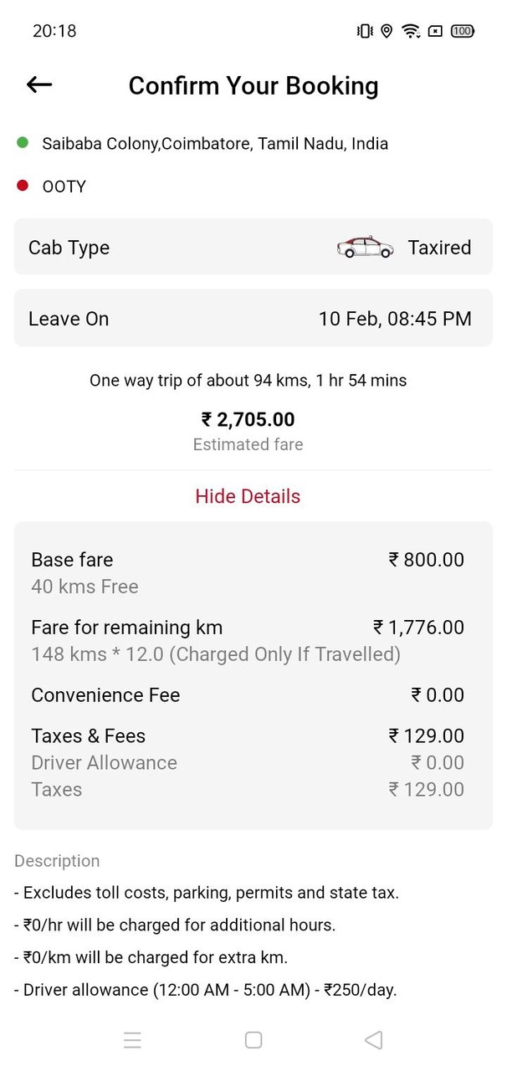Screen dimensions: 507x1071
Task: Click the back arrow on Confirm Your Booking
Action: (x=38, y=85)
